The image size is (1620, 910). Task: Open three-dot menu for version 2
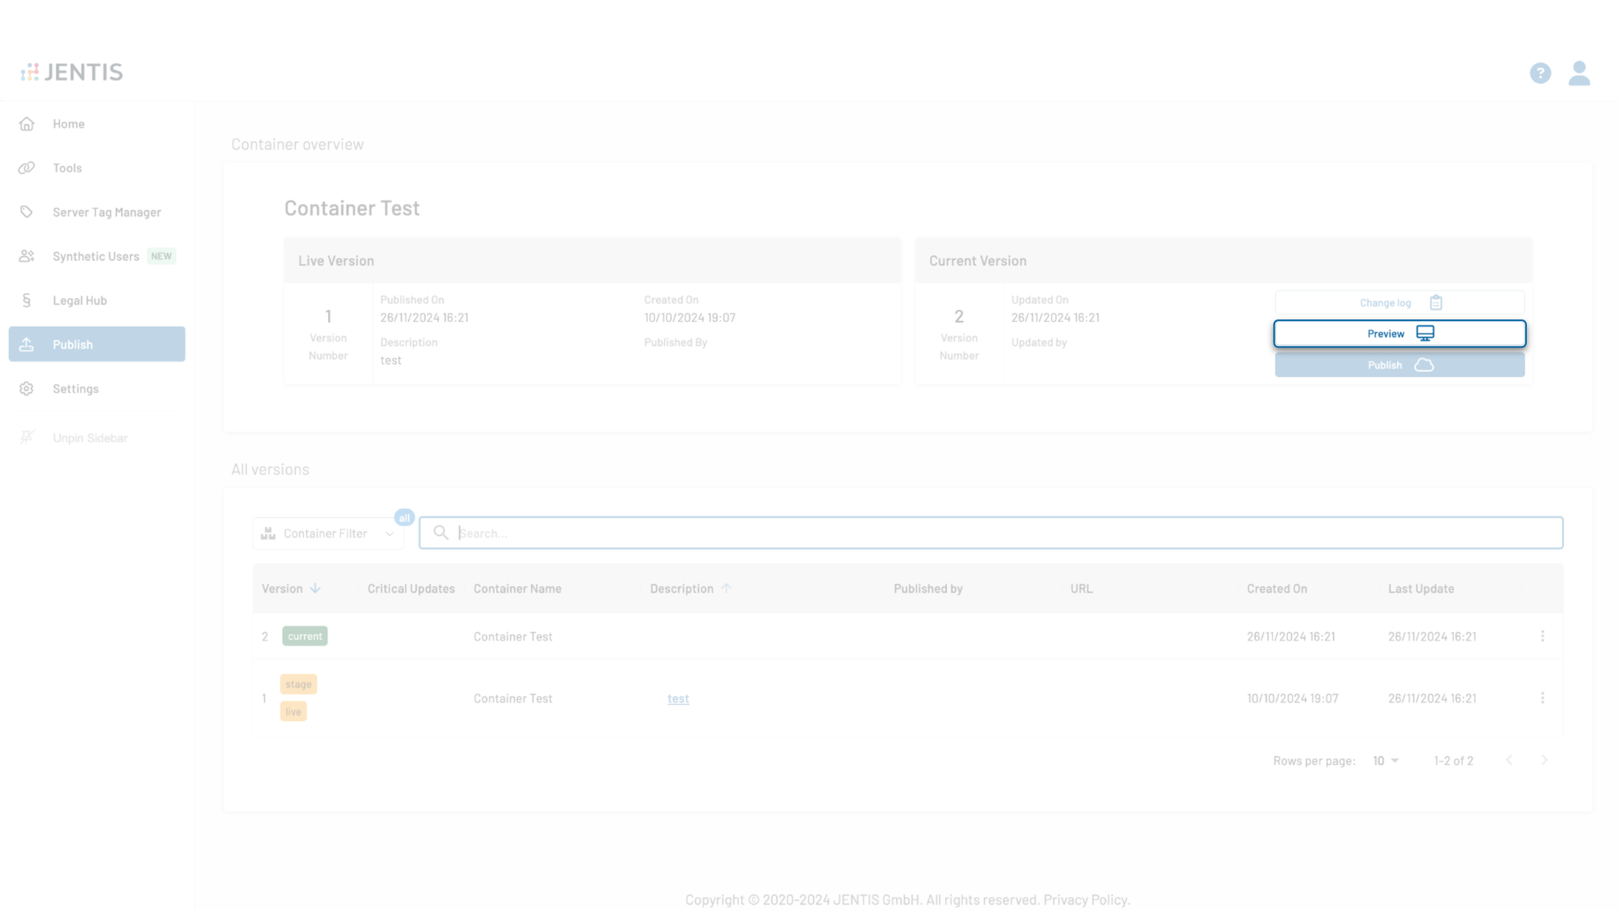click(1542, 635)
